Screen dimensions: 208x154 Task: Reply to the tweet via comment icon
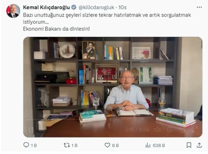(x=26, y=145)
